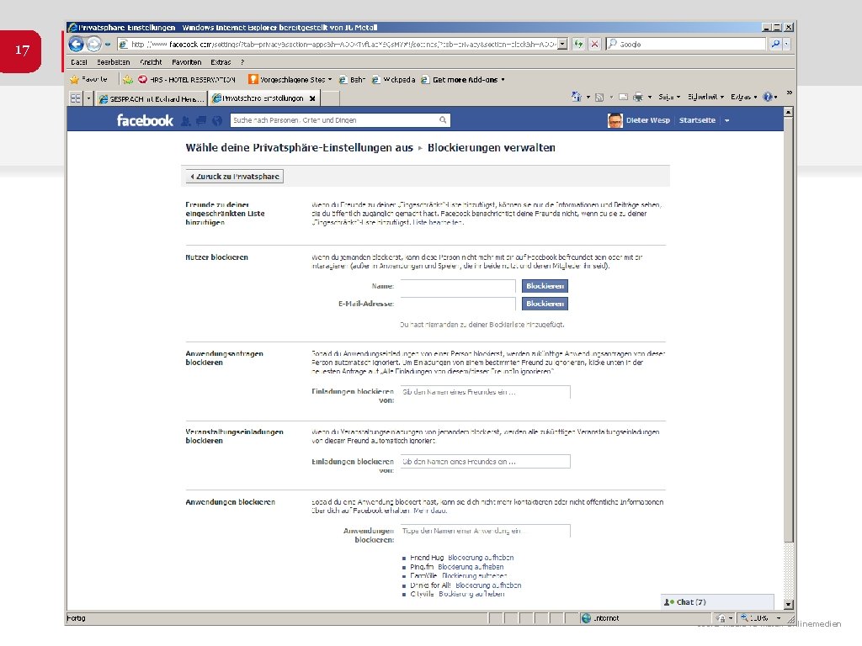Open the ? help menu
This screenshot has height=646, width=862.
[242, 62]
